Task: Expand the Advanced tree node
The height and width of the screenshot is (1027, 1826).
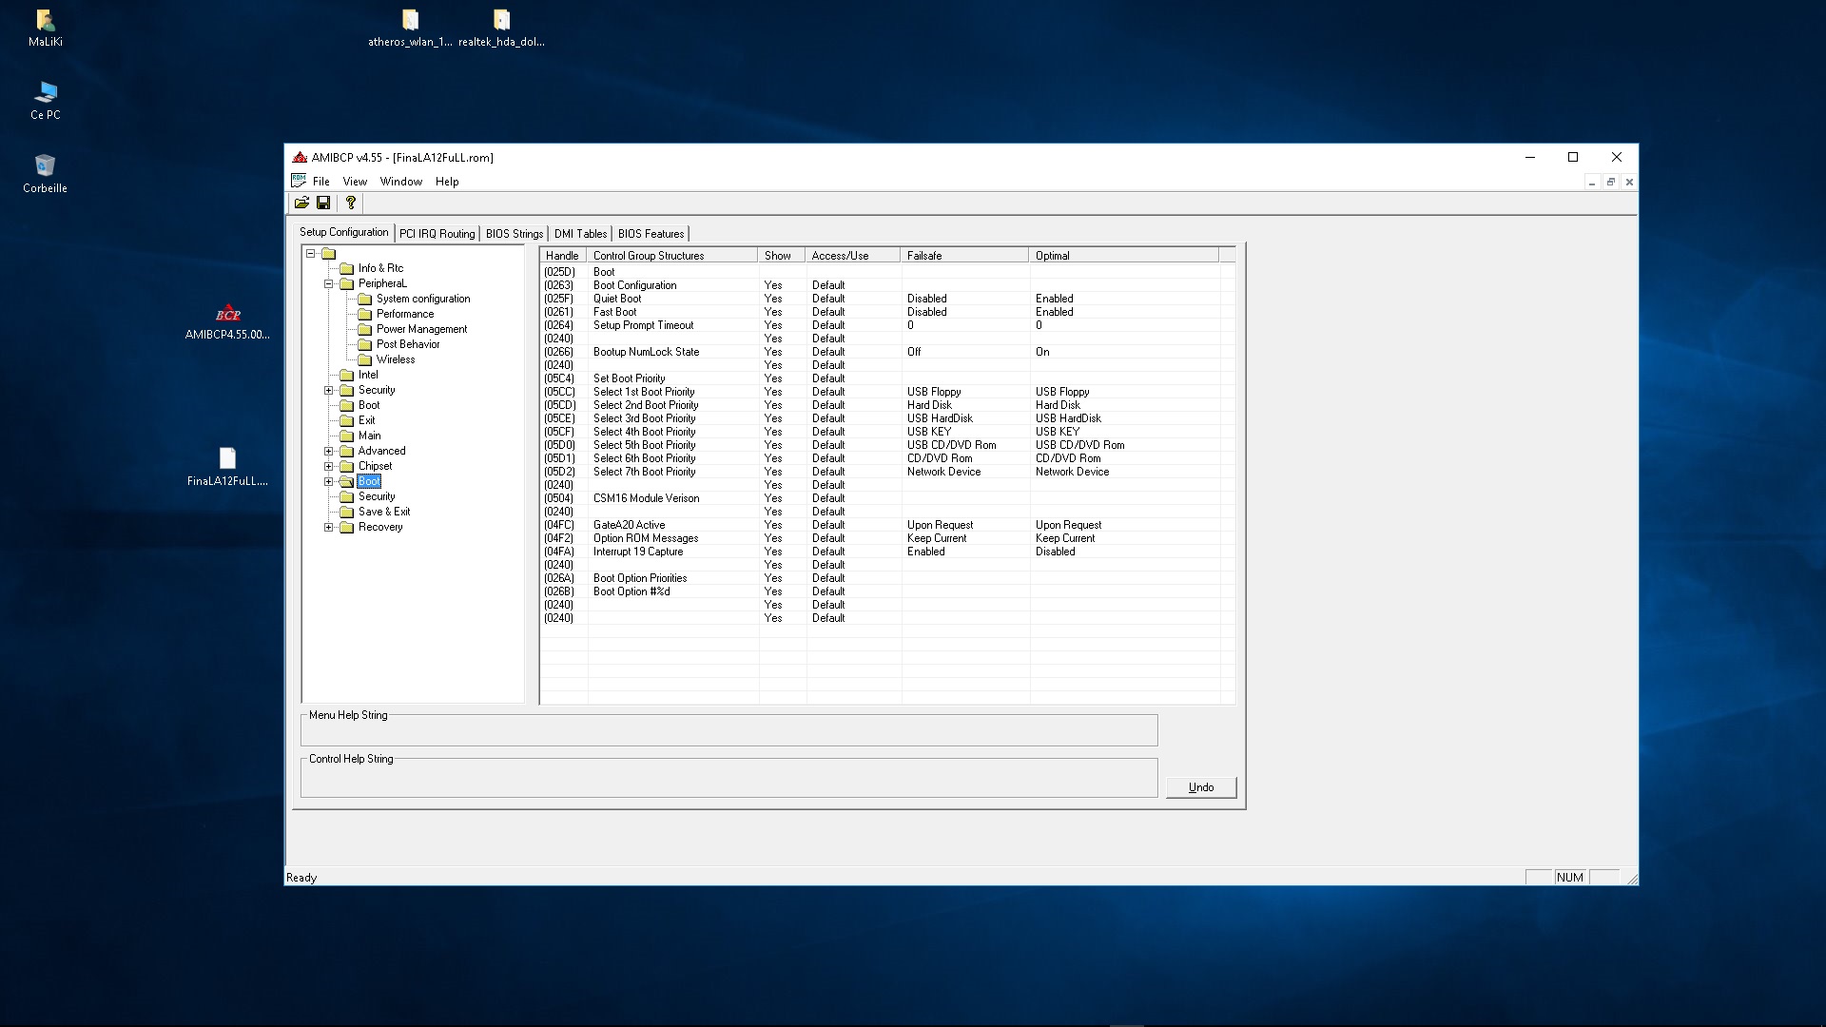Action: [329, 452]
